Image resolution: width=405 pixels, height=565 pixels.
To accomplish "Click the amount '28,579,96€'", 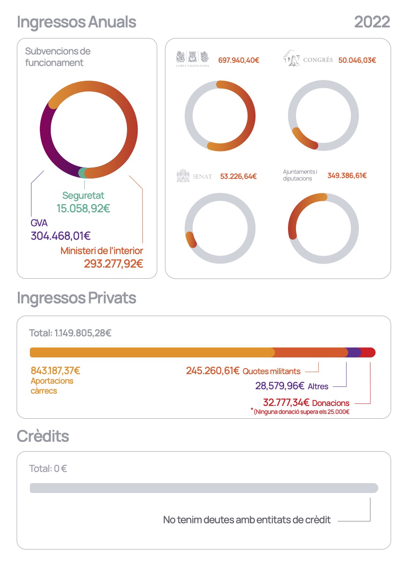I will [280, 386].
